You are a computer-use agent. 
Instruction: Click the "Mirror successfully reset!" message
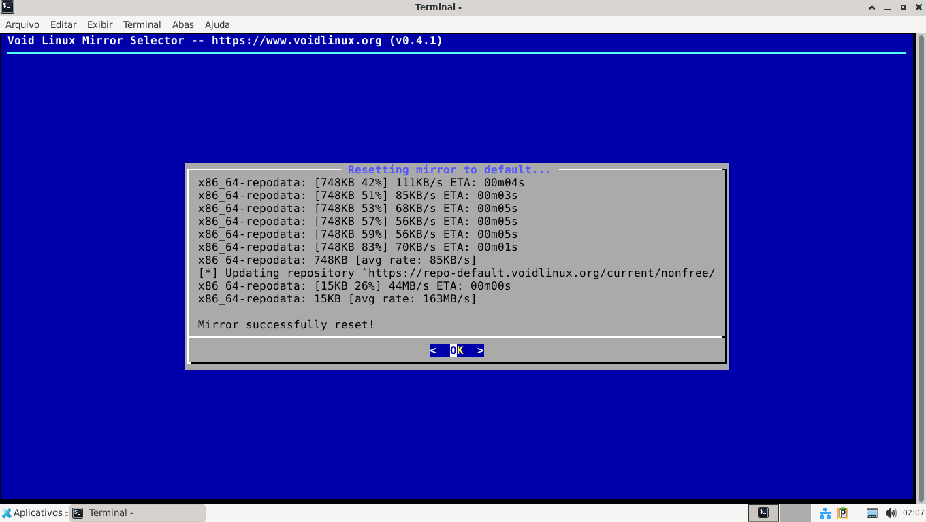287,325
